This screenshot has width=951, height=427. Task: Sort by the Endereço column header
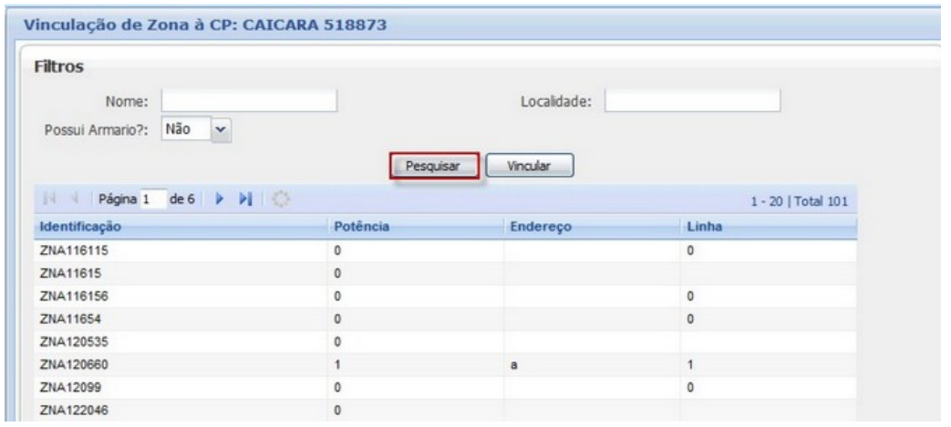[x=540, y=224]
